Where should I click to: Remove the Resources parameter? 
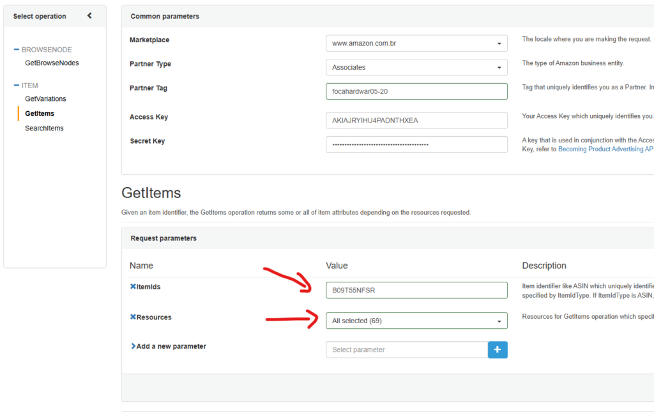point(133,317)
